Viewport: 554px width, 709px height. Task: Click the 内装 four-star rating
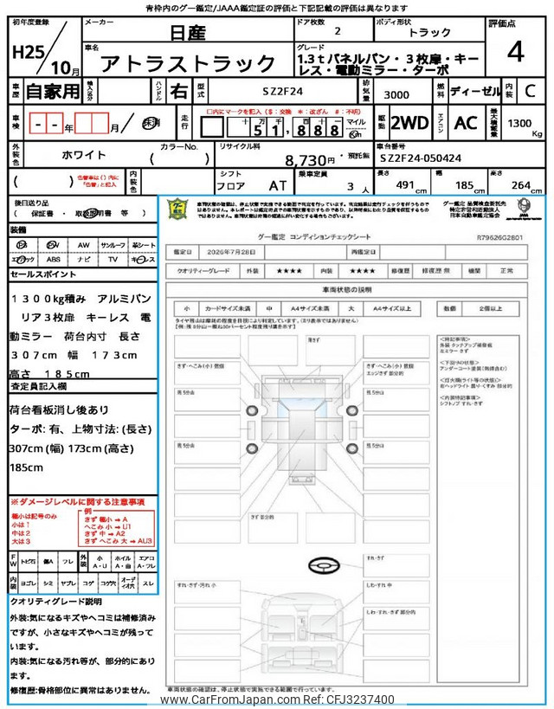click(x=362, y=271)
